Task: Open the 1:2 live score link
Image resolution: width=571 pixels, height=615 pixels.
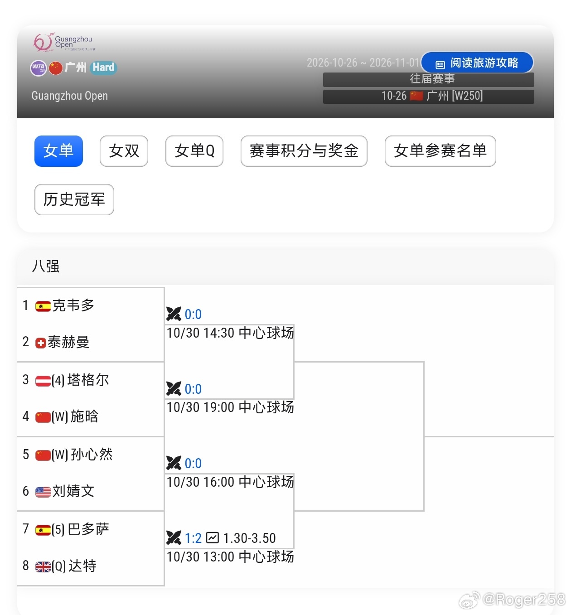Action: click(193, 538)
